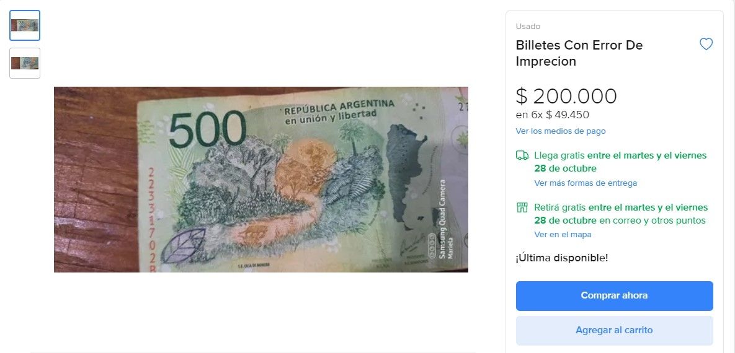Open Ver los medios de pago link
735x353 pixels.
561,131
